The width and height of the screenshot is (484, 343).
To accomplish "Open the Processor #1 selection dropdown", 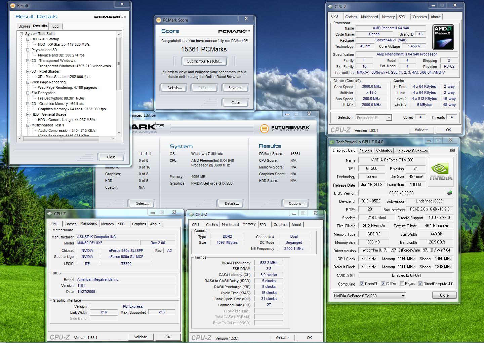I will click(373, 118).
